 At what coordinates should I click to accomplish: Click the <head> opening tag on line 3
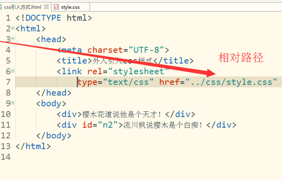51,40
